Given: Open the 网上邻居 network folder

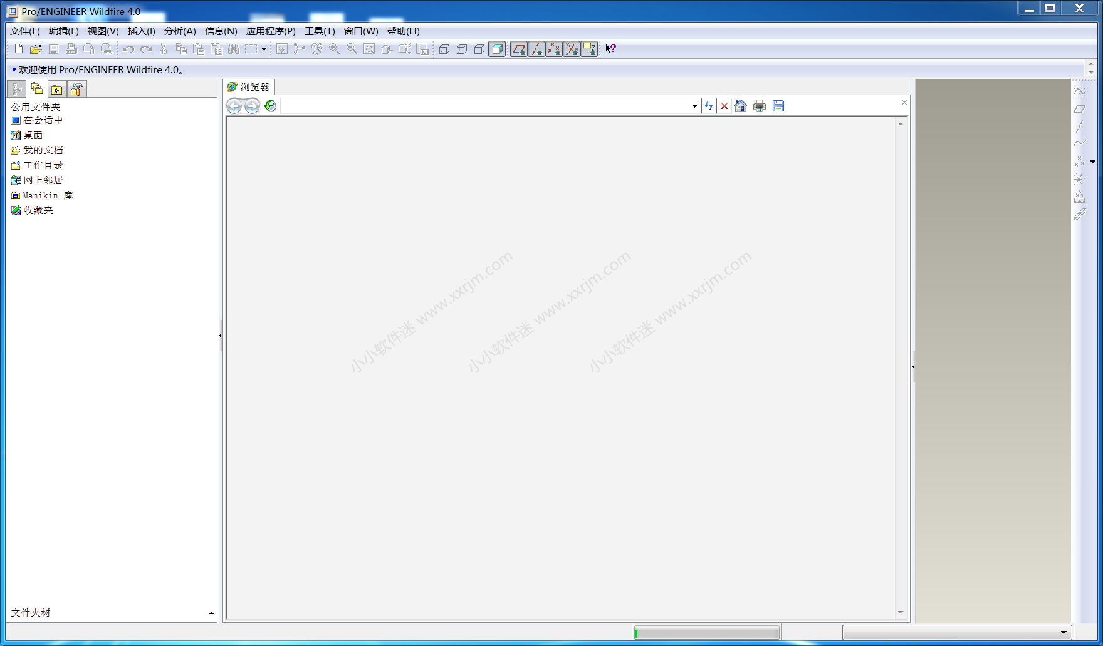Looking at the screenshot, I should pyautogui.click(x=37, y=180).
